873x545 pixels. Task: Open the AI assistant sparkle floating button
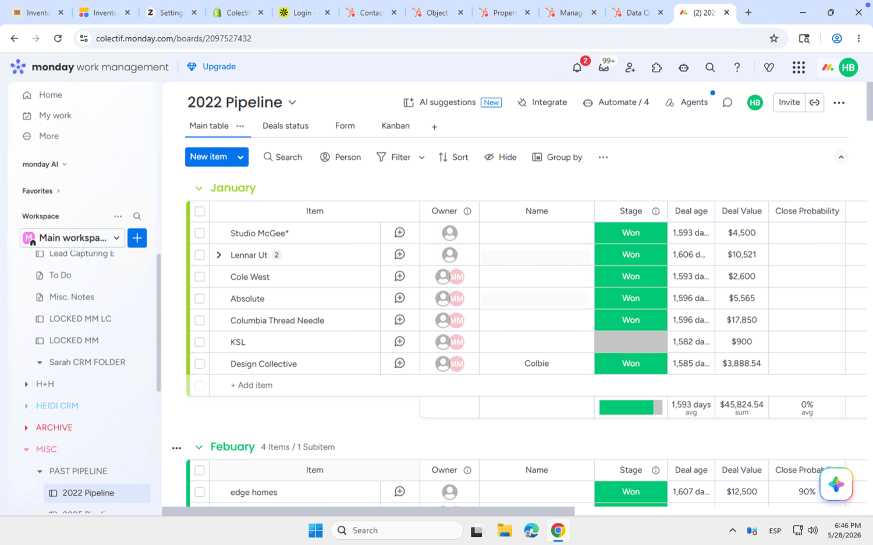tap(836, 484)
